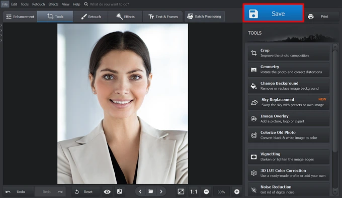Click the Save floppy disk icon
The height and width of the screenshot is (198, 342).
pos(253,14)
